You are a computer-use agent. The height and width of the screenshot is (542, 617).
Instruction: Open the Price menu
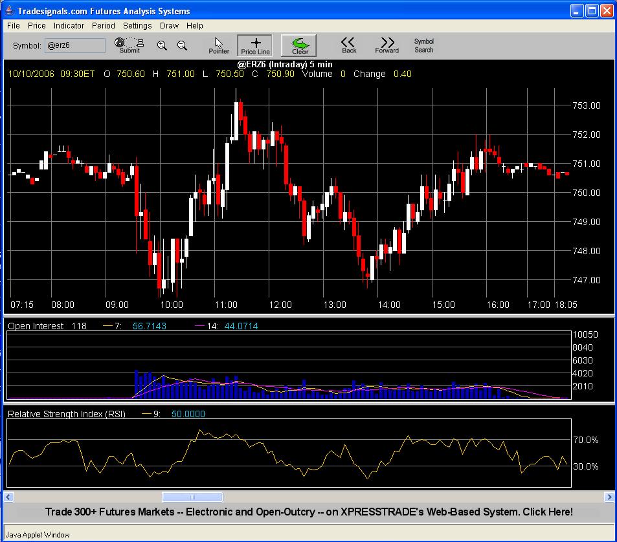[x=37, y=26]
